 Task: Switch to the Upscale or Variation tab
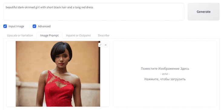20,35
